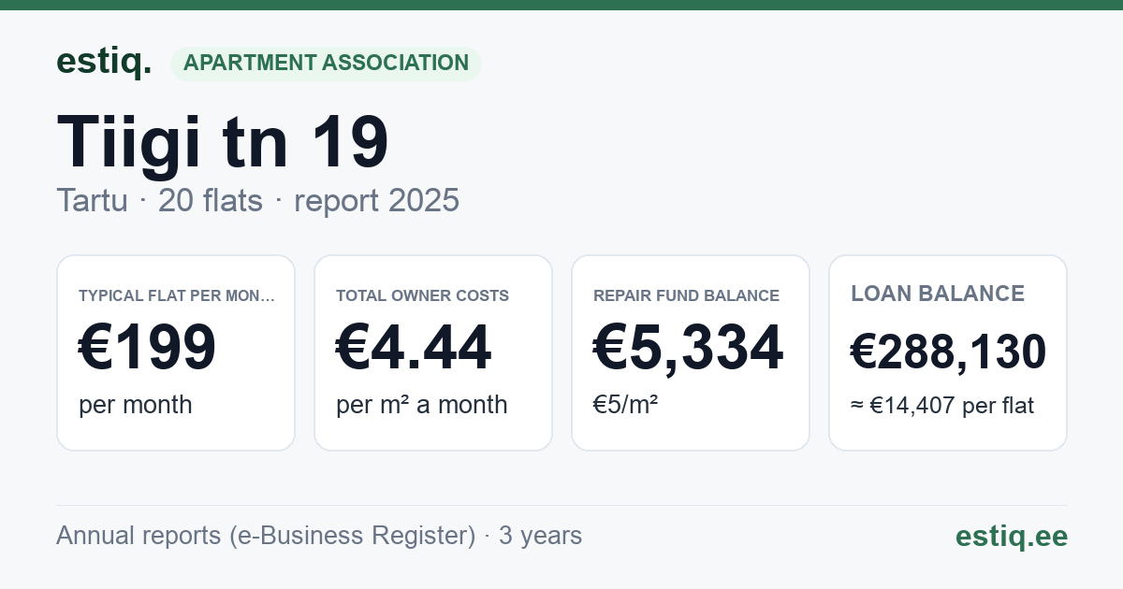Click the '≈ €14,407 per flat' caption
This screenshot has height=589, width=1123.
tap(942, 406)
